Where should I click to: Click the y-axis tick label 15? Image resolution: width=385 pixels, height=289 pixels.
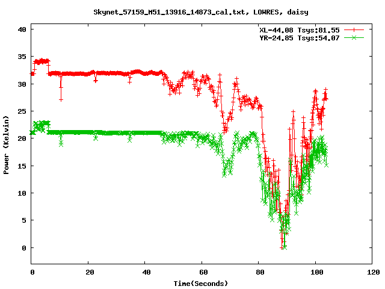pyautogui.click(x=22, y=166)
